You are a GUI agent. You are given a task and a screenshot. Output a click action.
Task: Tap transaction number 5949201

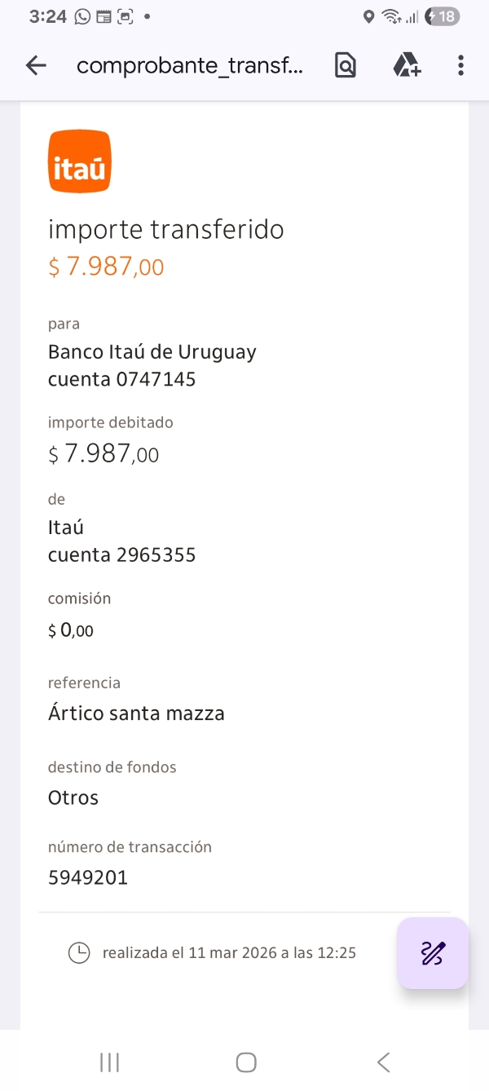(88, 877)
